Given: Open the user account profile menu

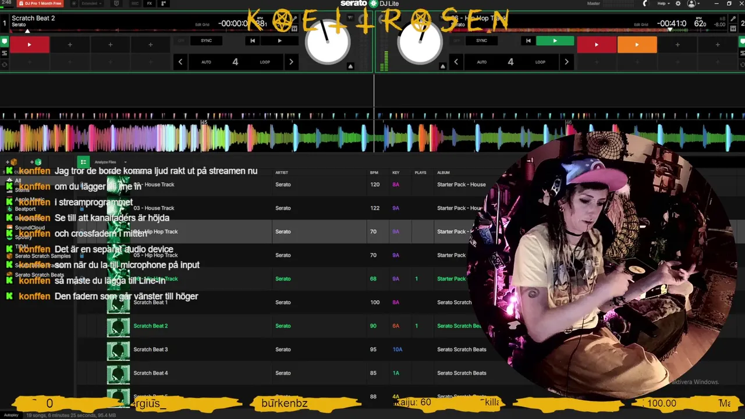Looking at the screenshot, I should 693,3.
